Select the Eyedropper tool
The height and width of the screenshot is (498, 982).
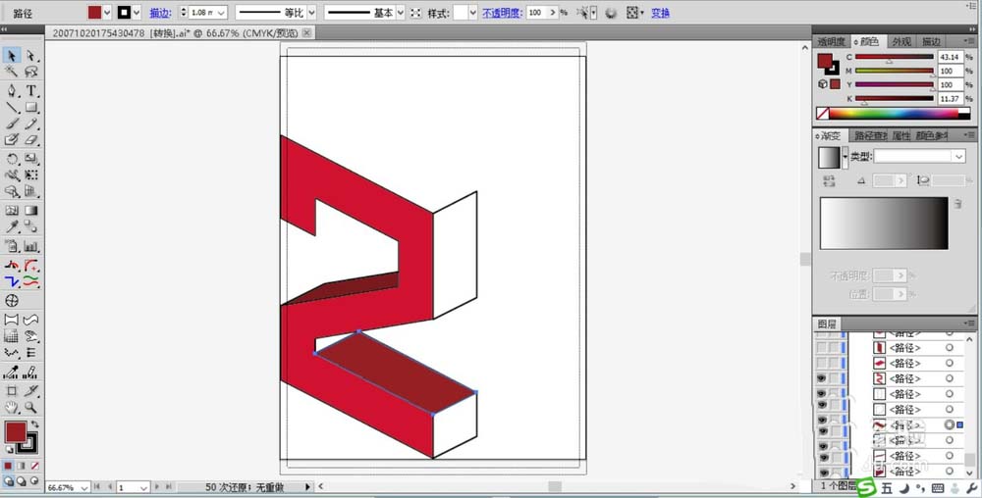click(x=11, y=226)
